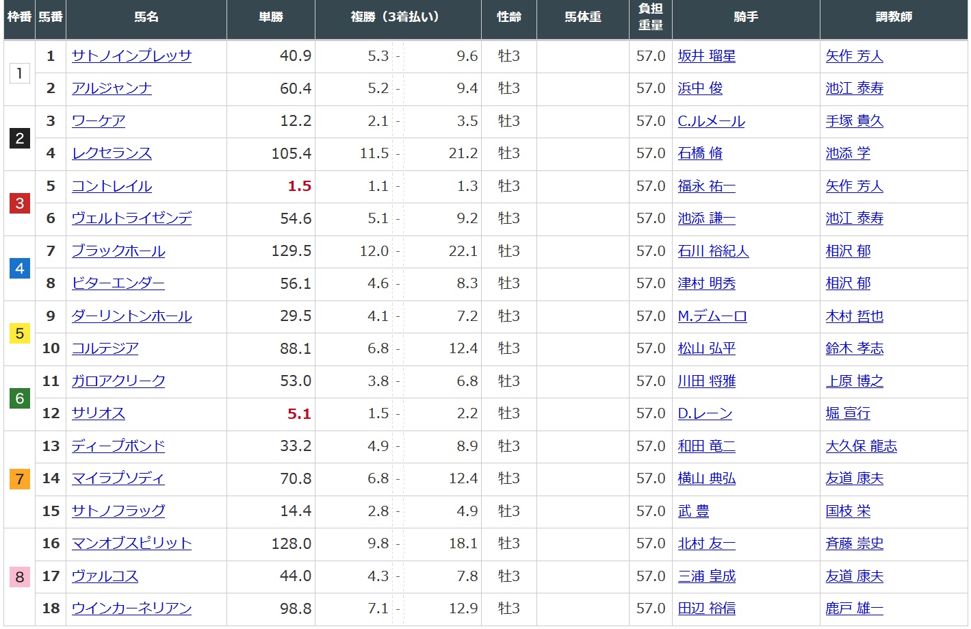Screen dimensions: 971x629
Task: Select jockey 武 豊 link
Action: coord(693,511)
